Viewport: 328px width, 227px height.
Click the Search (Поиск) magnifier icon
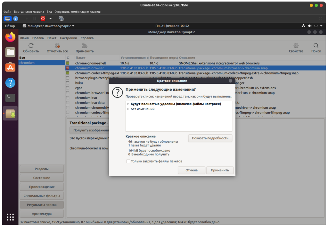[316, 46]
